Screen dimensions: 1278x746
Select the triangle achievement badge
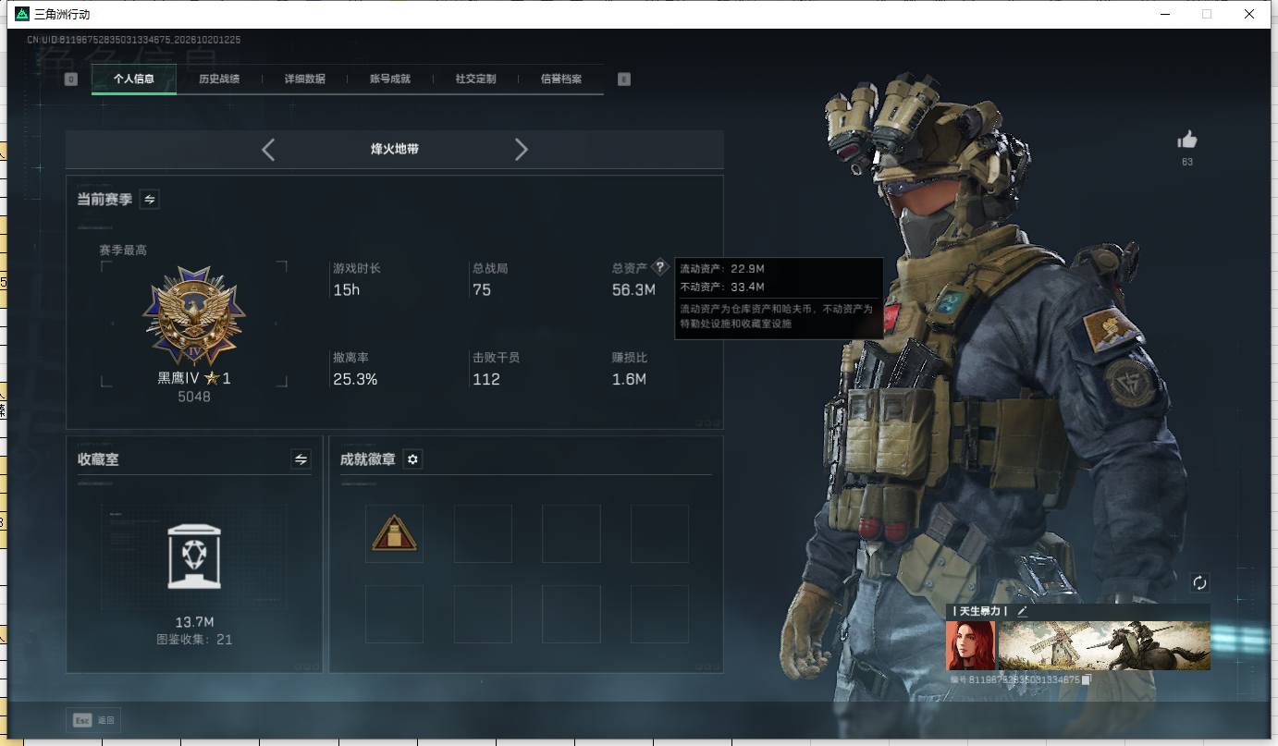coord(394,533)
